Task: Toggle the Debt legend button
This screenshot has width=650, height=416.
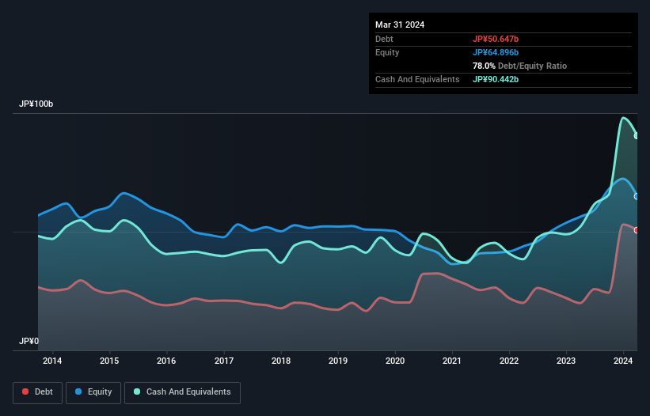Action: pos(38,392)
